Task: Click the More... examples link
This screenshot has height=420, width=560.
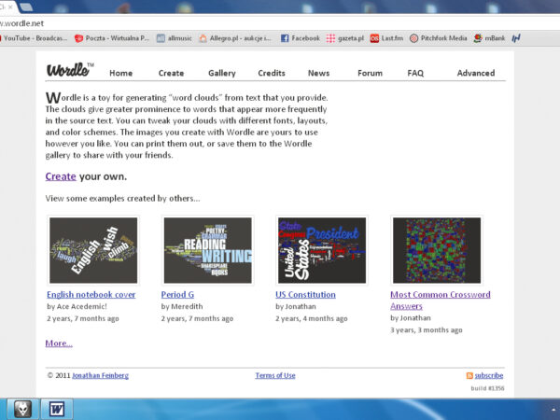Action: 58,343
